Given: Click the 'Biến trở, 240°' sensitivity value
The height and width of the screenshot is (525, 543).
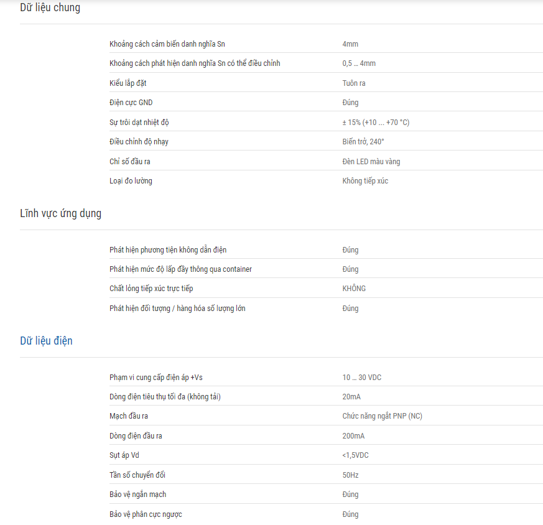Looking at the screenshot, I should point(363,142).
